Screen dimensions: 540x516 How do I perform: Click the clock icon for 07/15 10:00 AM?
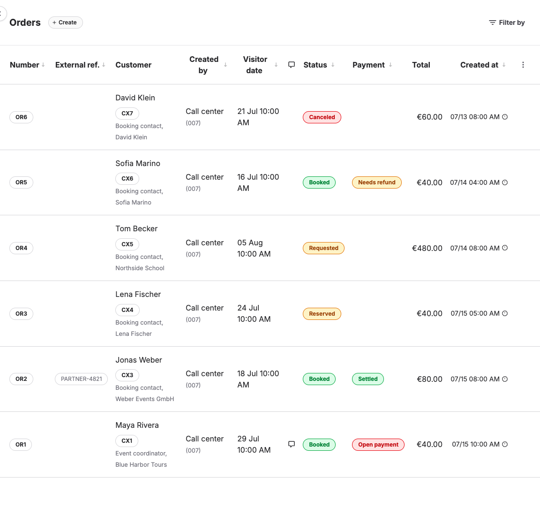click(x=505, y=444)
